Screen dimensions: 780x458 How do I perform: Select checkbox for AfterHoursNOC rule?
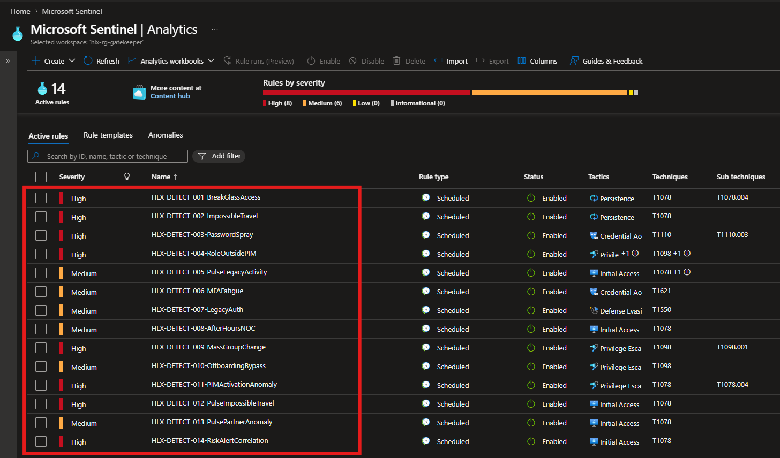click(x=41, y=329)
